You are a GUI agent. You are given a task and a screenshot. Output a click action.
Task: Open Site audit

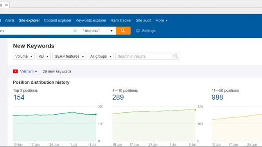pos(144,20)
